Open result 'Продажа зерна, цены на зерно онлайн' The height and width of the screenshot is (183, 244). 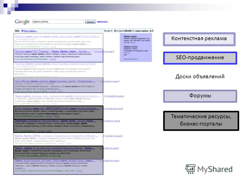click(57, 36)
